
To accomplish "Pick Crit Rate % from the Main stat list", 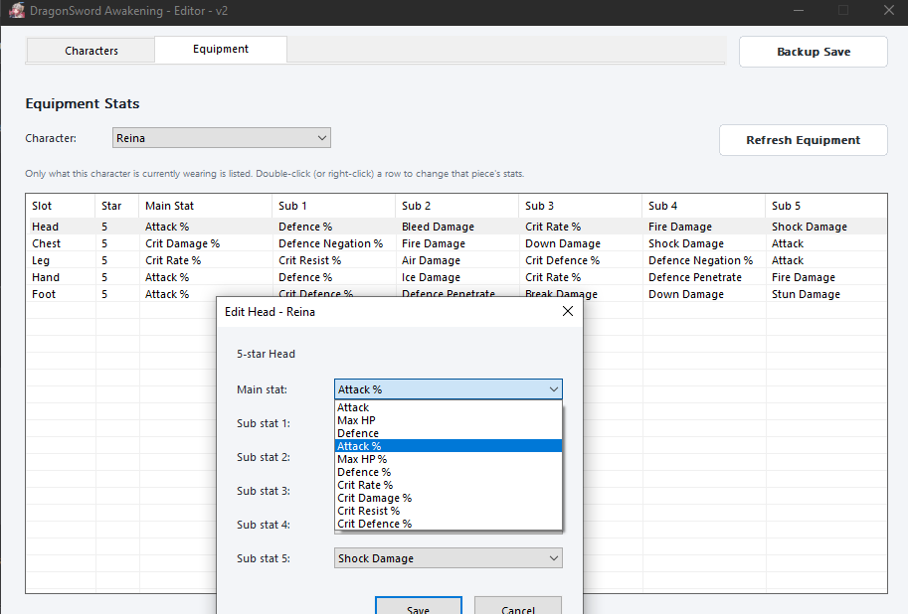I will [x=449, y=485].
